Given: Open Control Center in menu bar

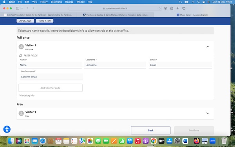Looking at the screenshot, I should 204,2.
